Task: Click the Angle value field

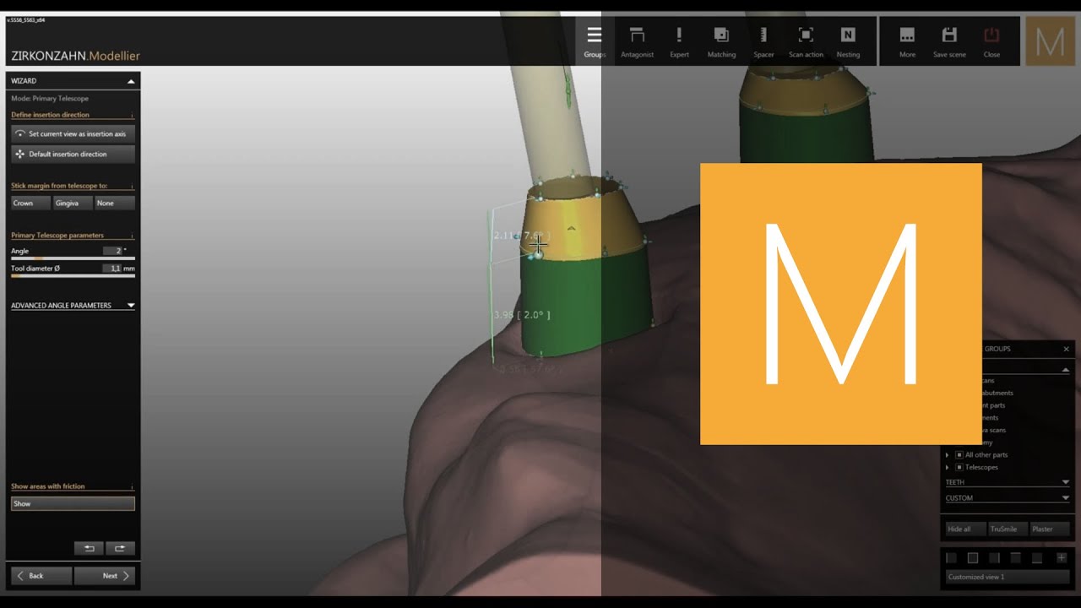Action: (x=113, y=251)
